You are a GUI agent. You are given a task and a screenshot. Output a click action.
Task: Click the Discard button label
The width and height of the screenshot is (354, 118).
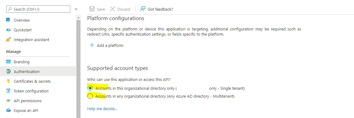[124, 9]
